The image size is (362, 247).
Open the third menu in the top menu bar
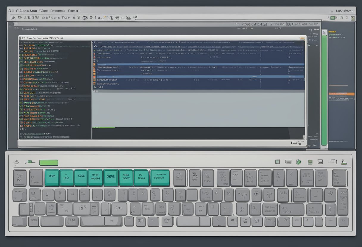[x=57, y=11]
